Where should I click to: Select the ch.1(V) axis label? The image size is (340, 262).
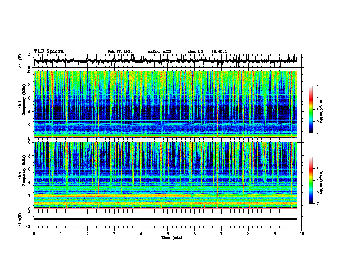point(20,61)
